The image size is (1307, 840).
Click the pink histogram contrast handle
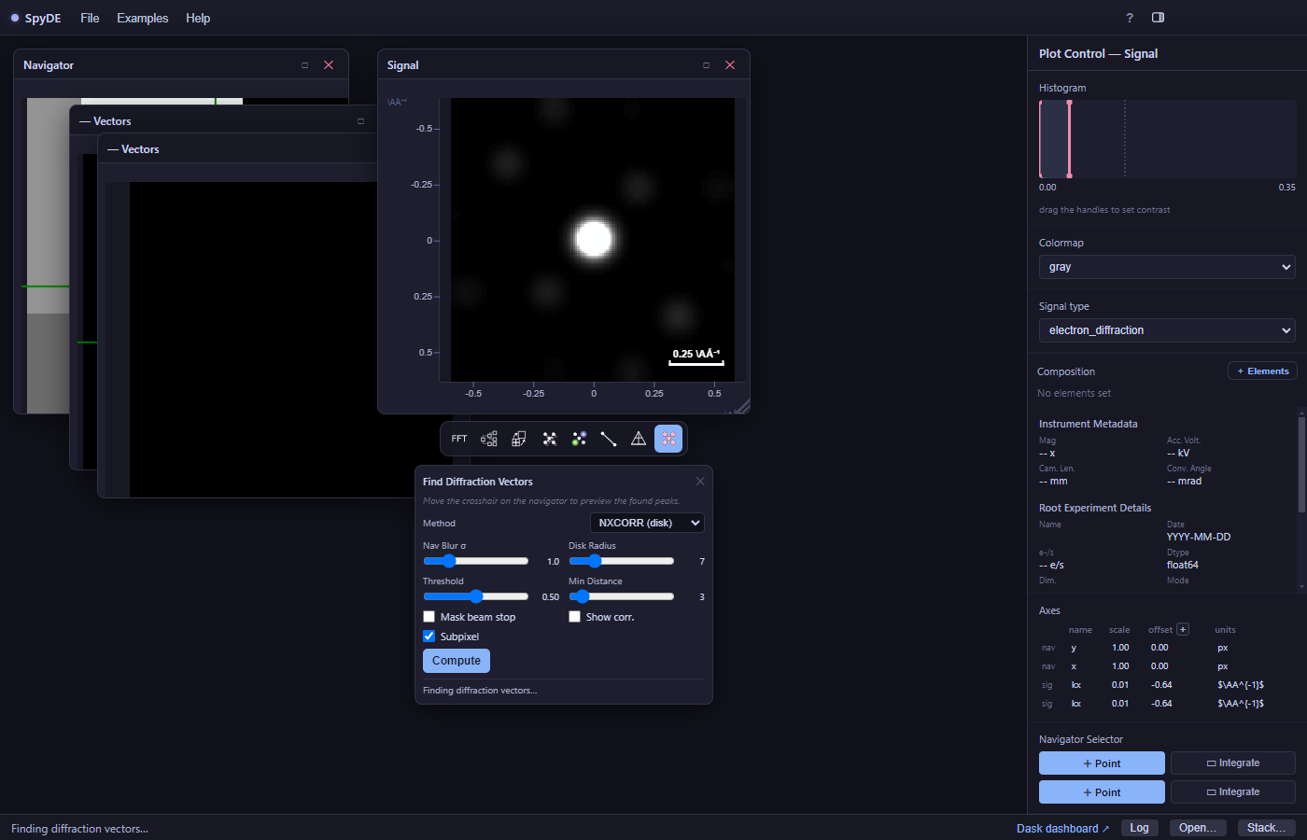(x=1069, y=138)
